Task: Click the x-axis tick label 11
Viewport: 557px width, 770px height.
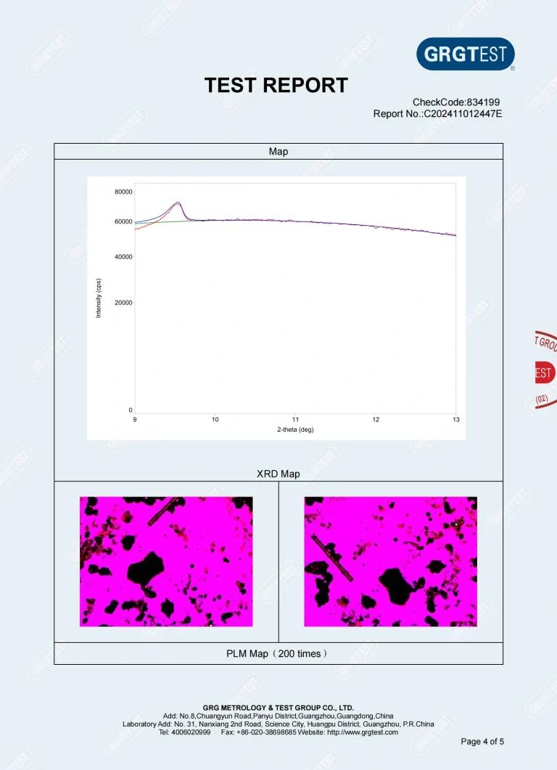Action: 295,419
